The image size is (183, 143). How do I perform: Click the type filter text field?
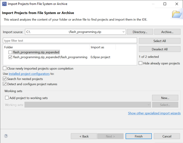70,41
